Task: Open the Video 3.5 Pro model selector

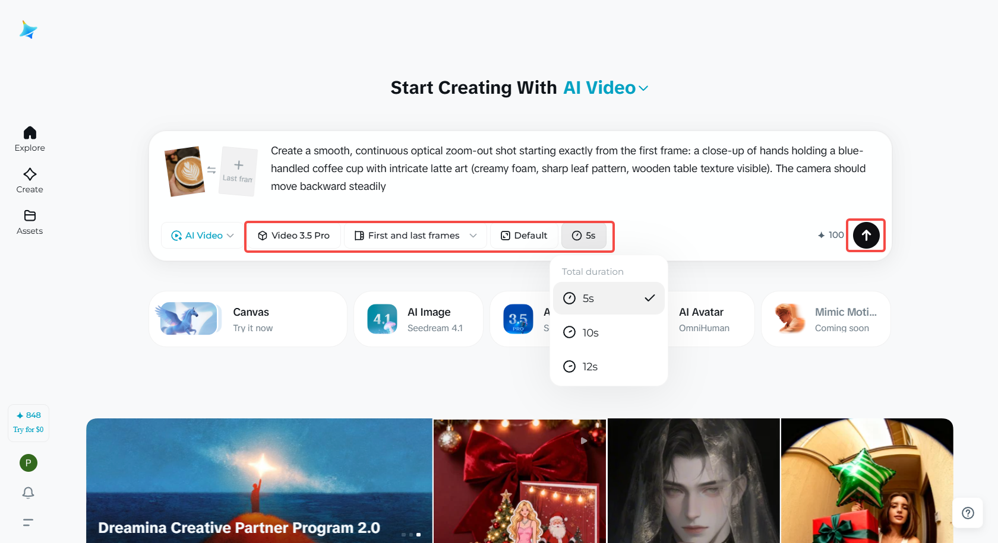Action: click(x=294, y=236)
